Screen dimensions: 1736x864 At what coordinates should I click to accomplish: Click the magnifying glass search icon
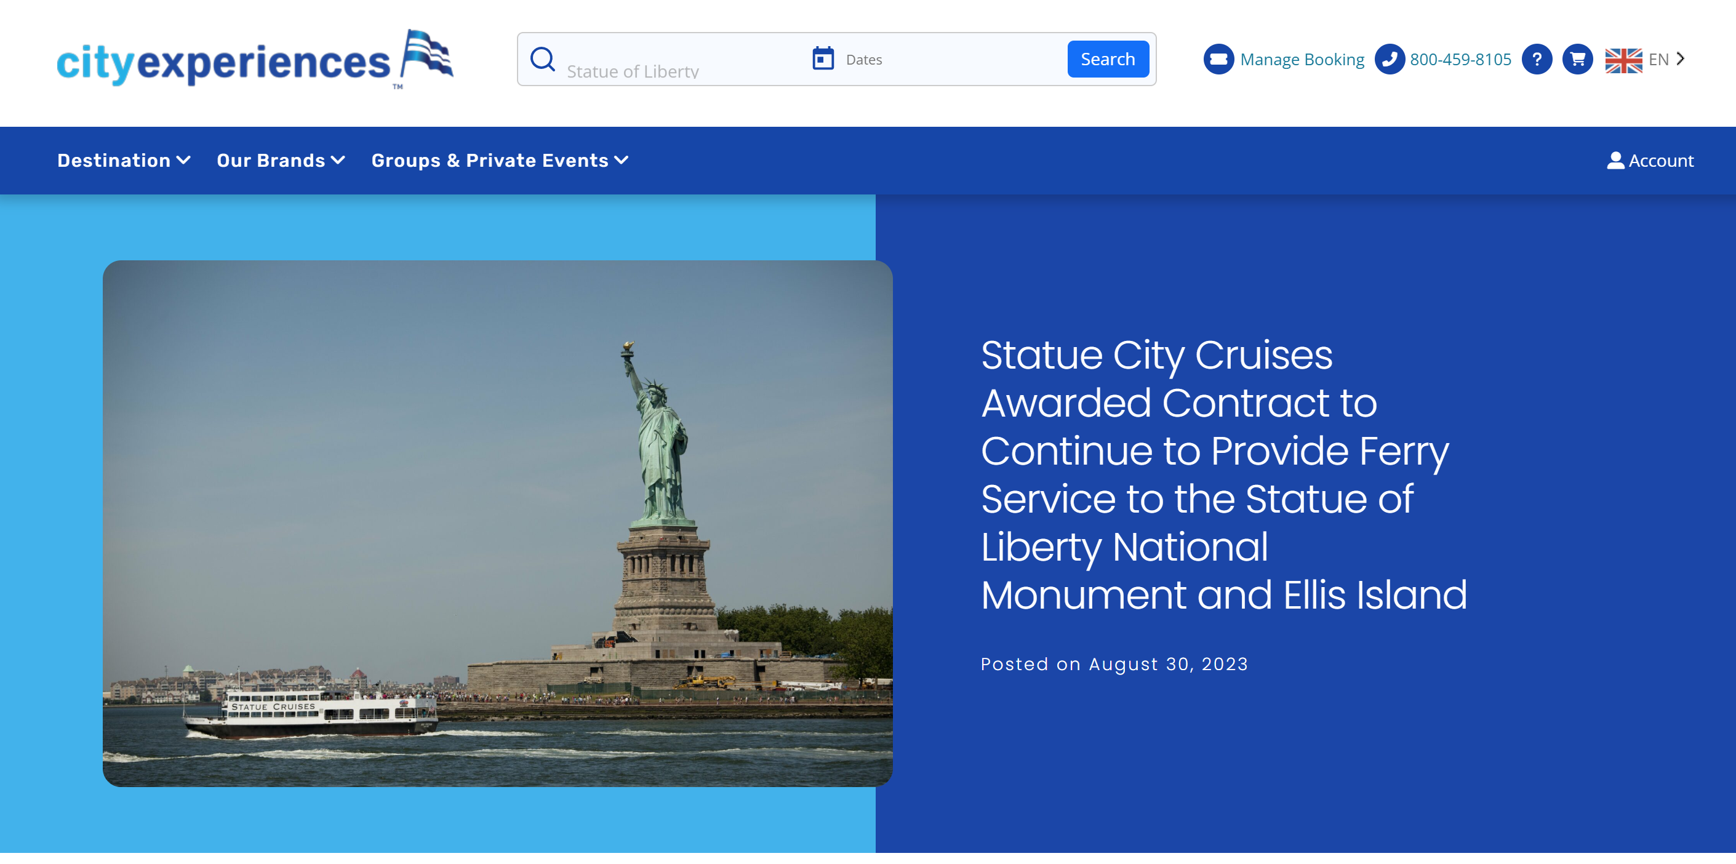[x=542, y=59]
